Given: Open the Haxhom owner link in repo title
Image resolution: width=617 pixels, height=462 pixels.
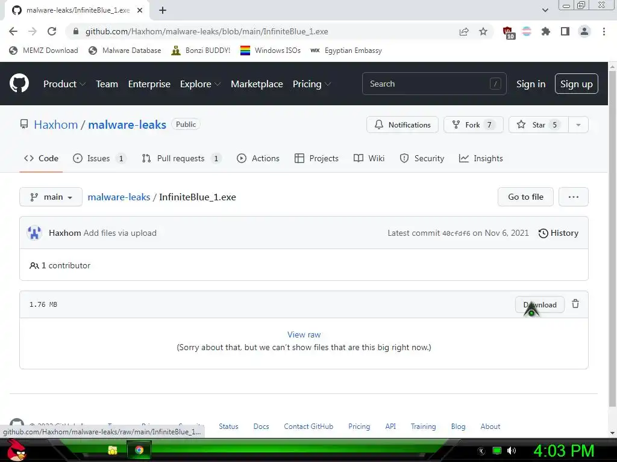Looking at the screenshot, I should 56,125.
